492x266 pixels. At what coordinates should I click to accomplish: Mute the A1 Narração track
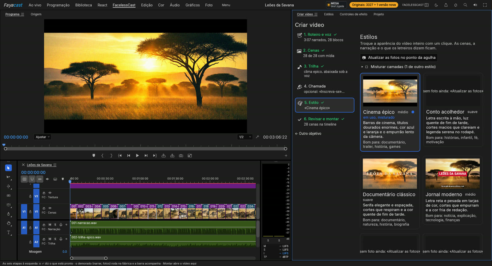point(50,225)
